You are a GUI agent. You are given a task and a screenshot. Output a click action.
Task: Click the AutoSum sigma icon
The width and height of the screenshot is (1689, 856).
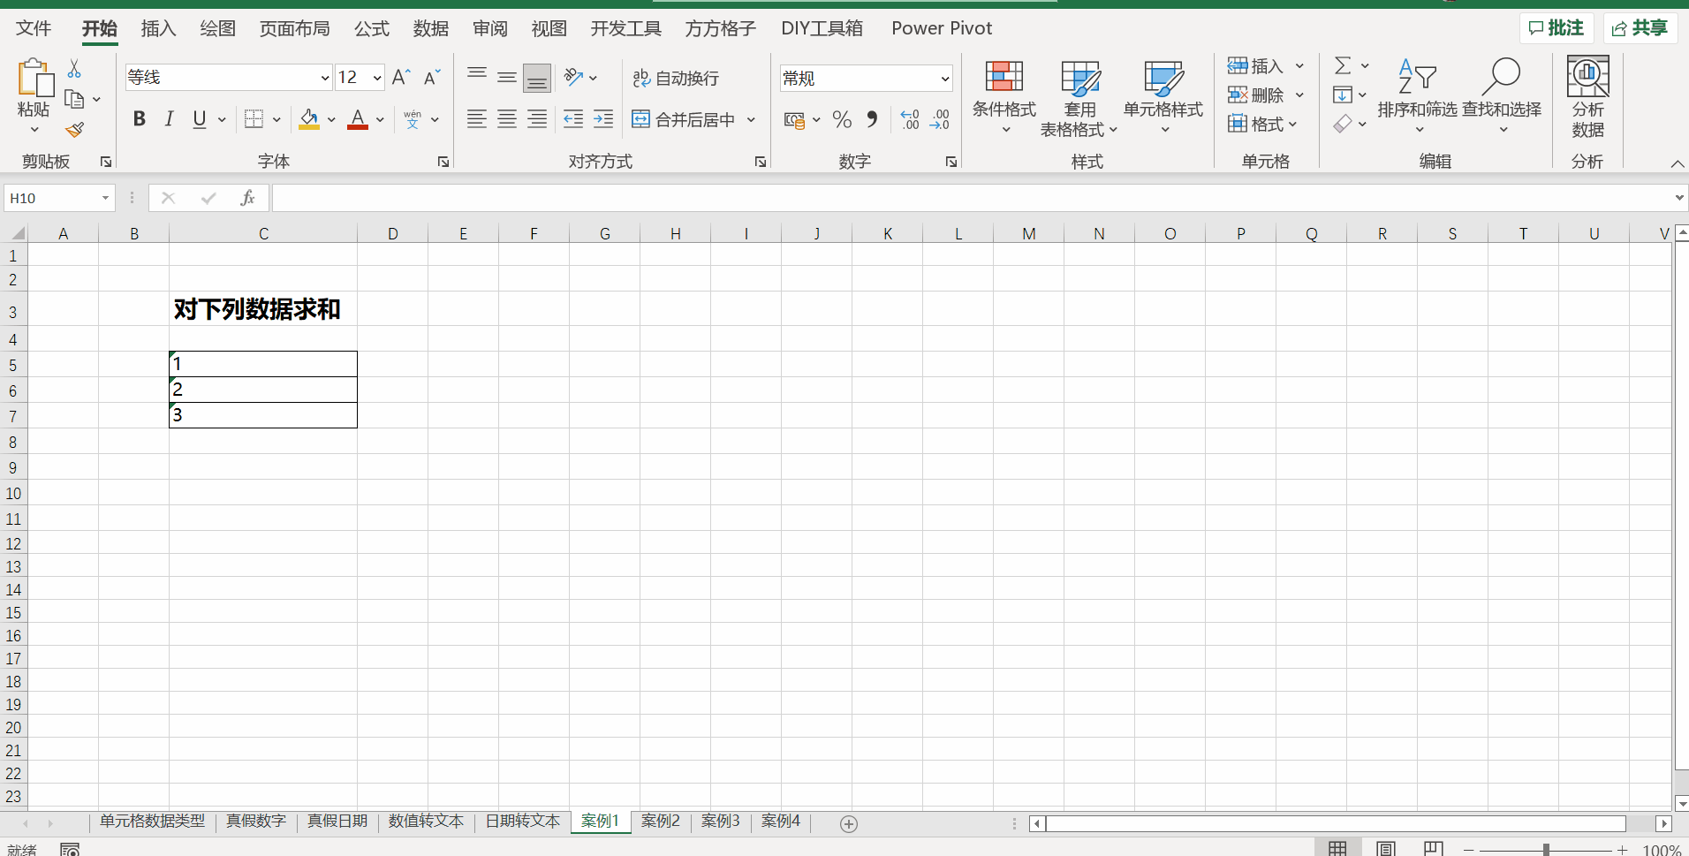tap(1343, 65)
